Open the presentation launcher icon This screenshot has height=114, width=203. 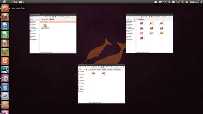[x=5, y=43]
